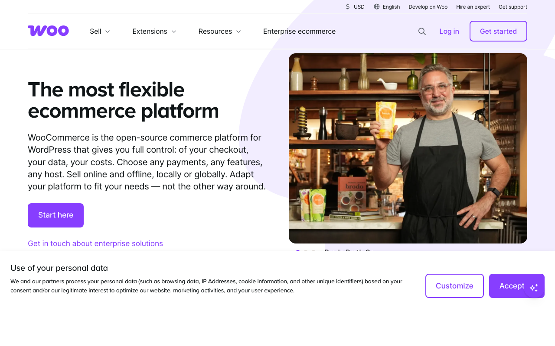Click Customize in the cookie banner

[454, 286]
